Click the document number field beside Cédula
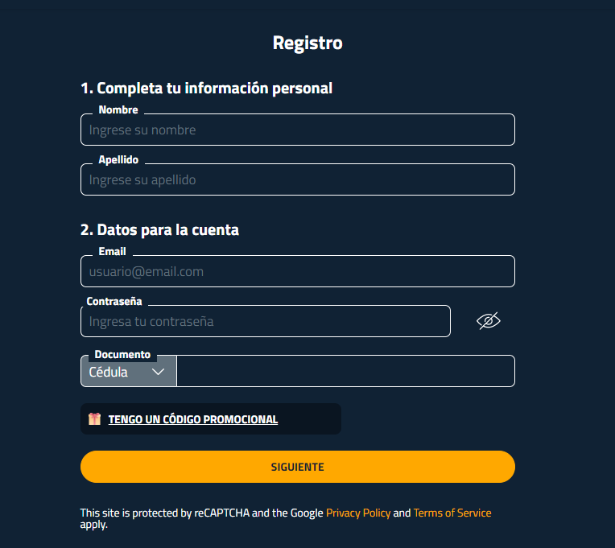Screen dimensions: 615x548 (345, 371)
